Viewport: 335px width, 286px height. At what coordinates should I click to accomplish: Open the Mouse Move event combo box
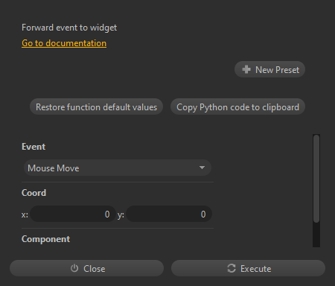(118, 168)
